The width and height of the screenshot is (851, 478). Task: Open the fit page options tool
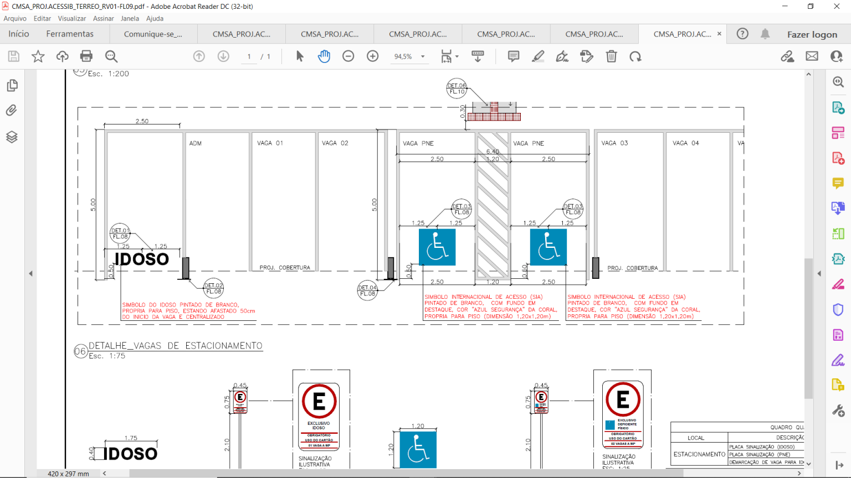[447, 56]
